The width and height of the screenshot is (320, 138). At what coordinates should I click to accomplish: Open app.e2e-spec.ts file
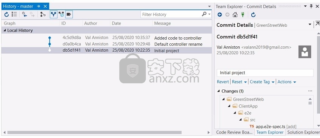tap(271, 127)
